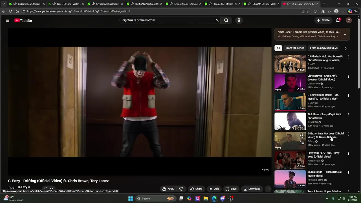Open the Windows Start menu

130,198
